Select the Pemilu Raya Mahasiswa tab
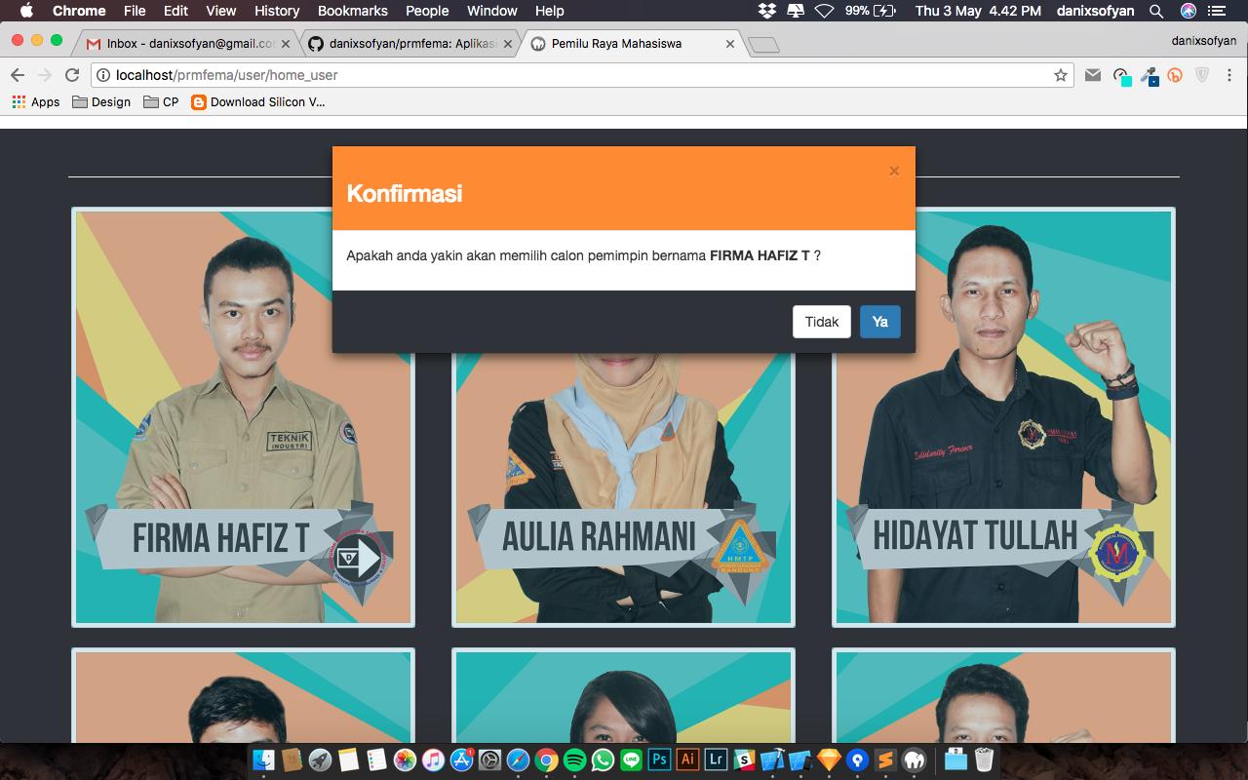This screenshot has height=780, width=1248. pos(632,44)
